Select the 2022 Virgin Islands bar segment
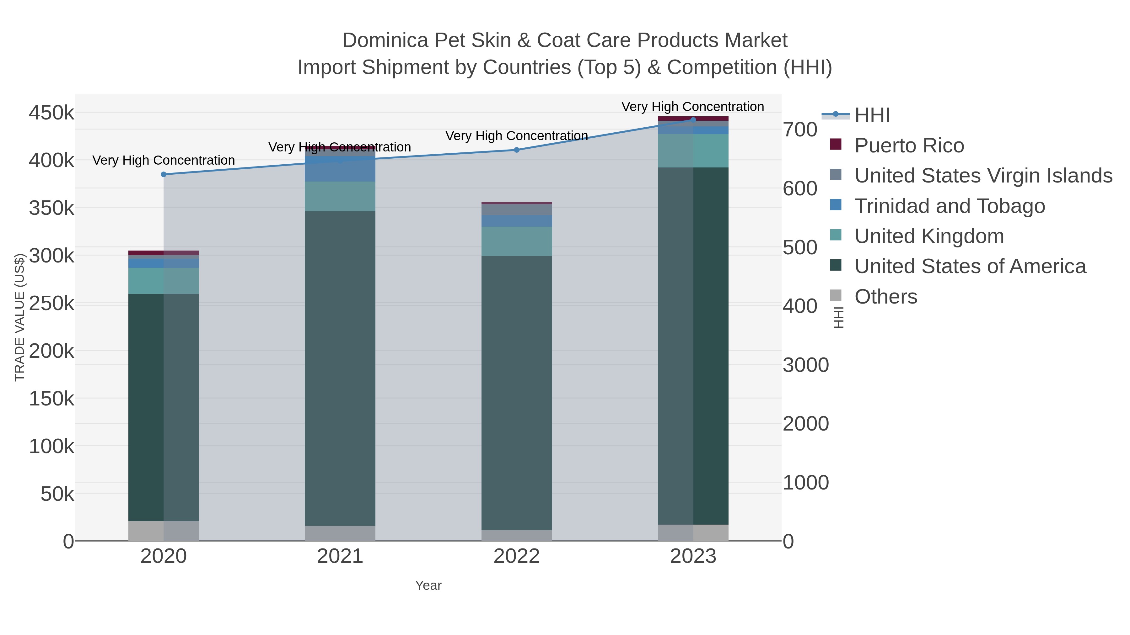This screenshot has height=635, width=1130. click(517, 210)
